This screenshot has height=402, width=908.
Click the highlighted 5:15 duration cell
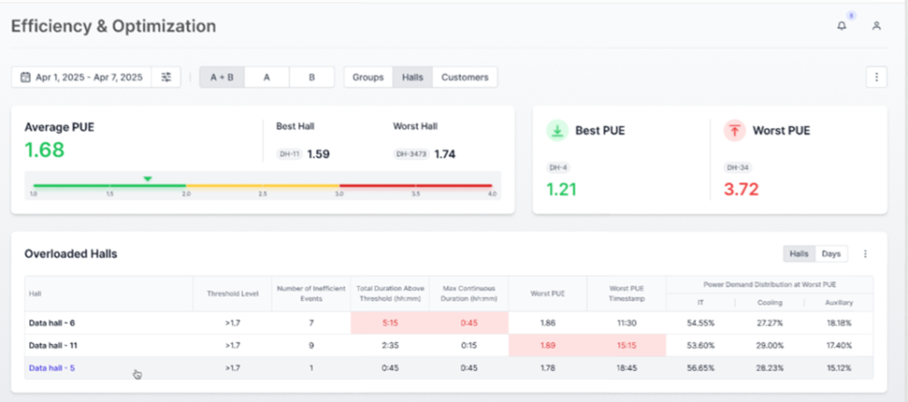(390, 323)
